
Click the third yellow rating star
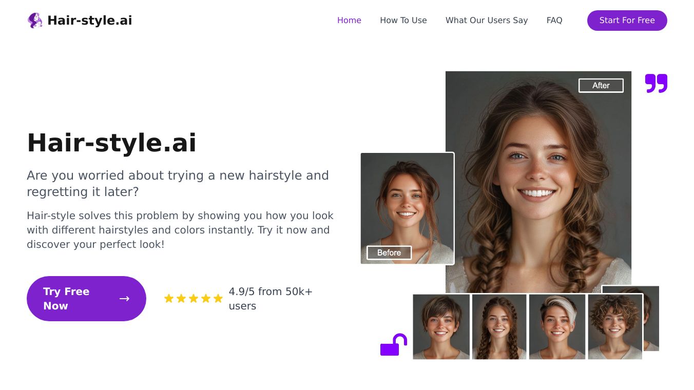[194, 298]
